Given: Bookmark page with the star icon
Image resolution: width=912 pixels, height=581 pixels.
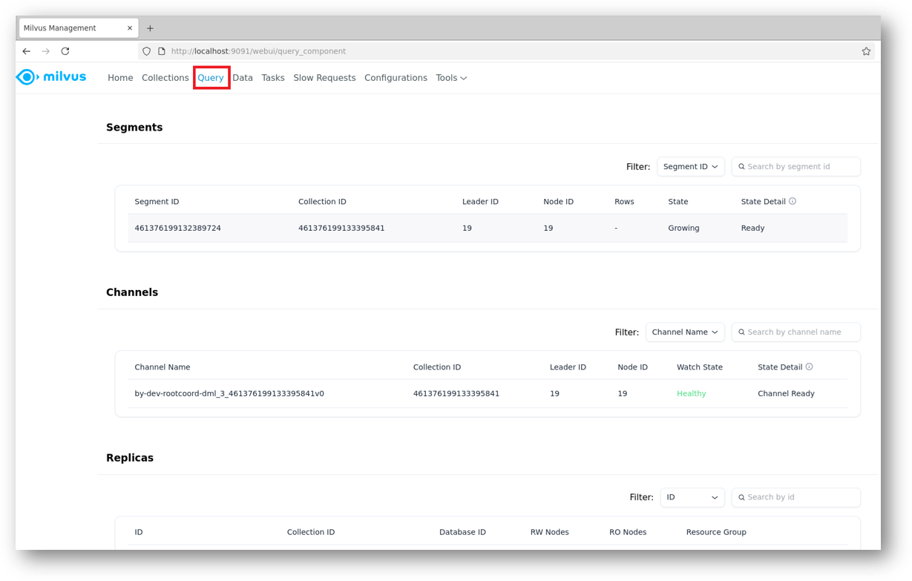Looking at the screenshot, I should coord(866,51).
